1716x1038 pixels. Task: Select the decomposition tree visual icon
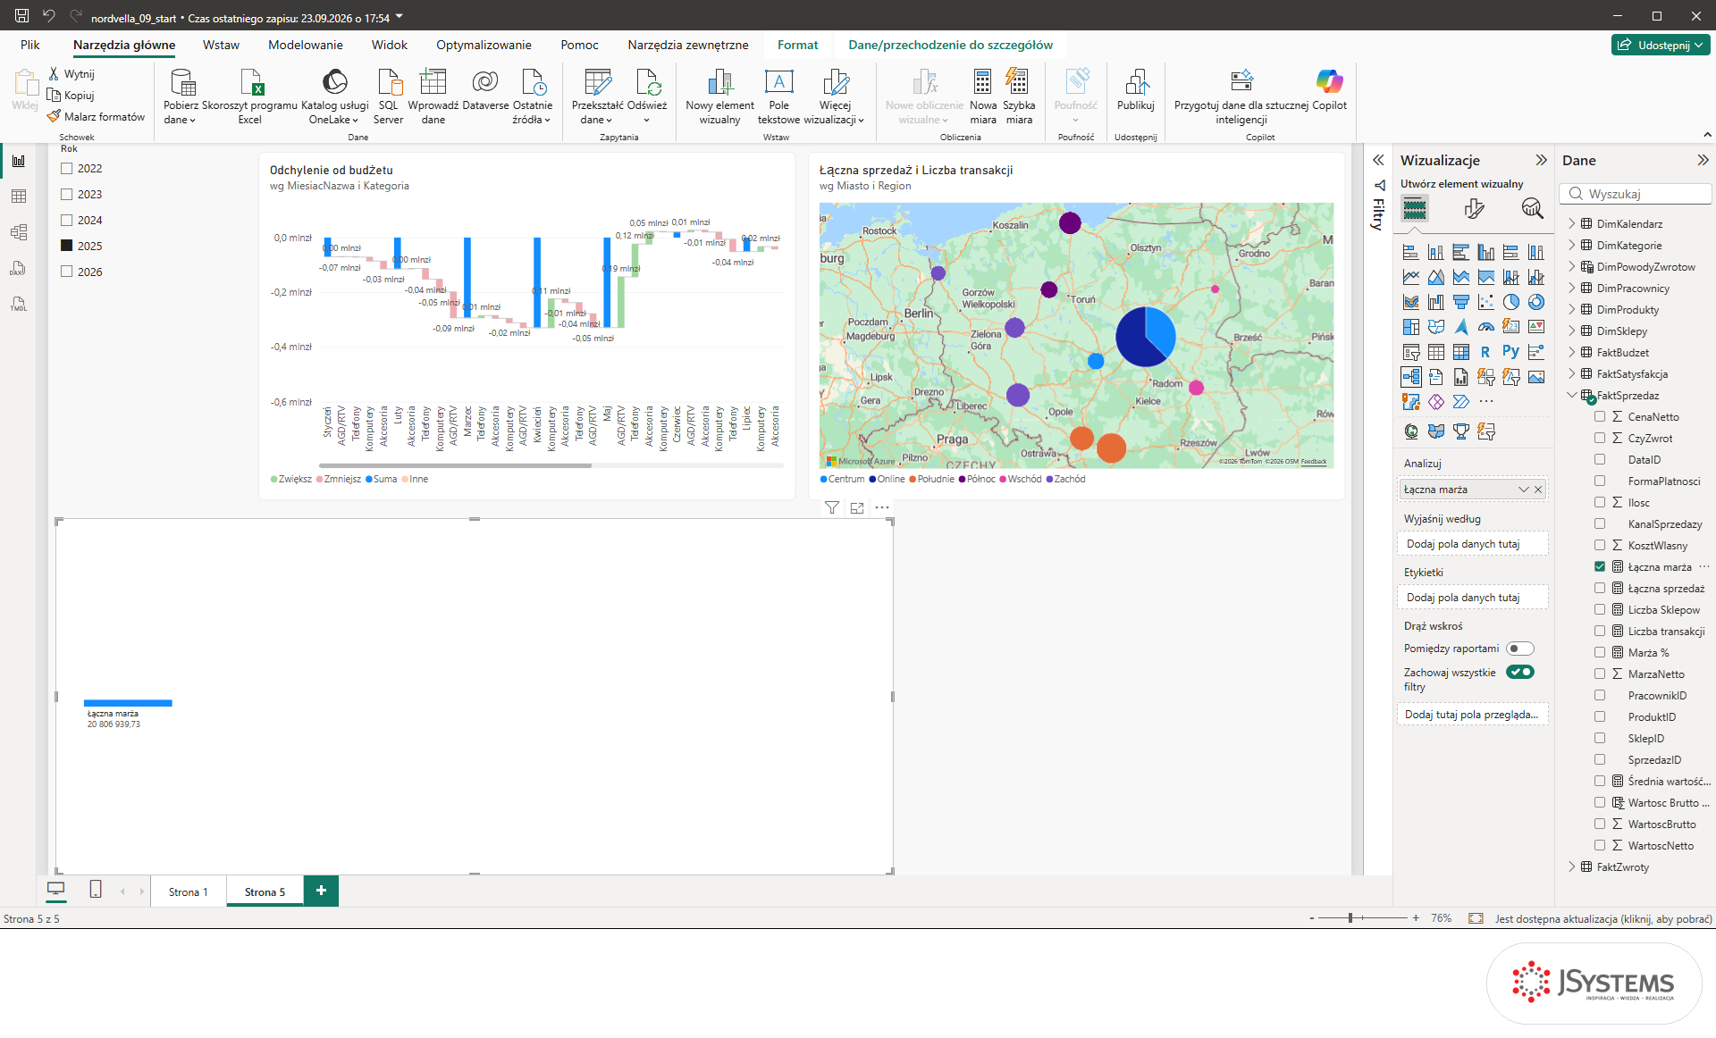tap(1410, 377)
